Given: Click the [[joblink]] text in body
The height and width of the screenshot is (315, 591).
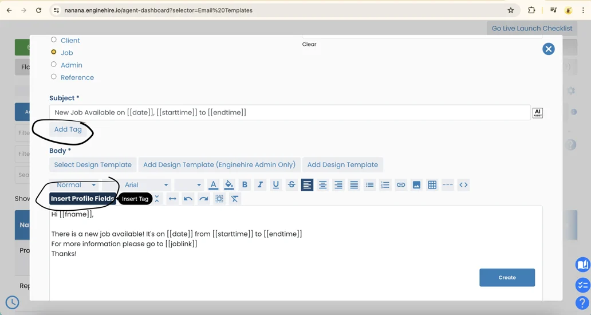Looking at the screenshot, I should pos(182,244).
